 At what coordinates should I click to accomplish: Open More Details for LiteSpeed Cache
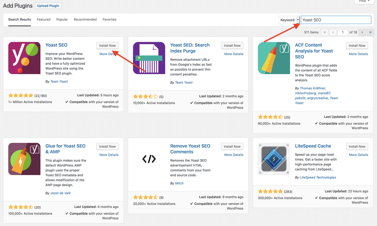pyautogui.click(x=359, y=155)
